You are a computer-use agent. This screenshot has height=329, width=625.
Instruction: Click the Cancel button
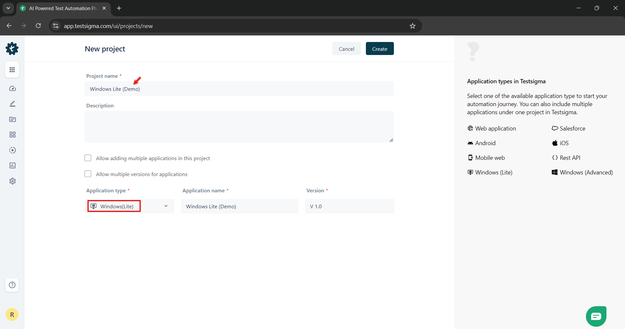click(x=346, y=49)
